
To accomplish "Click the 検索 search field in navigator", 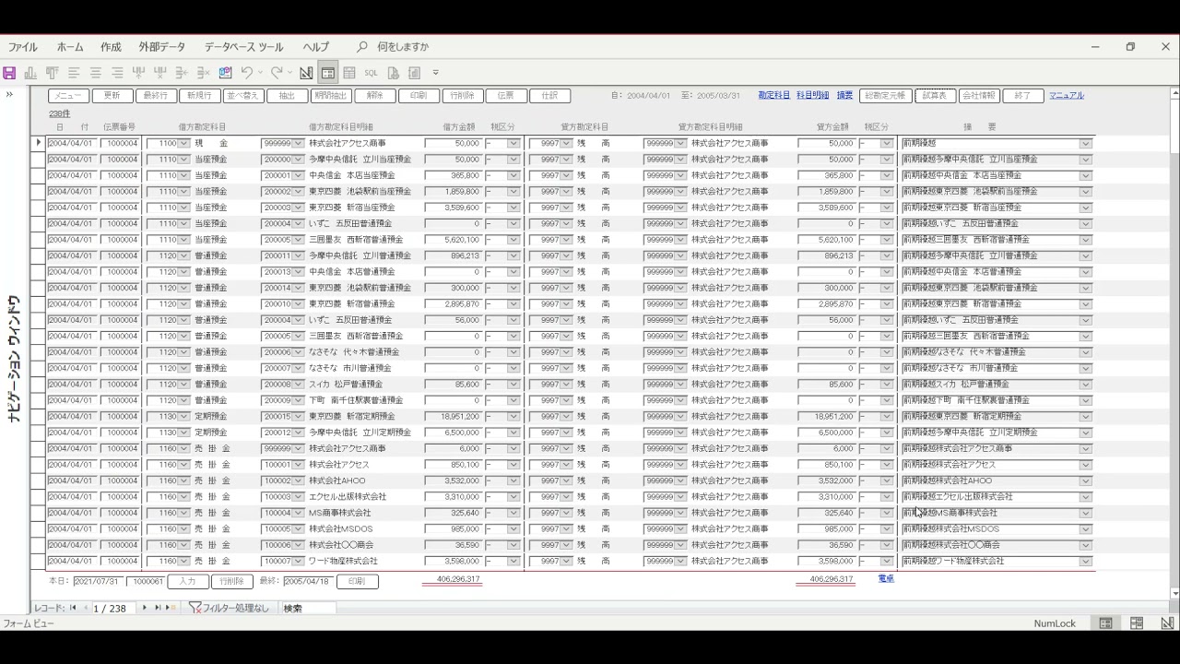I will click(x=308, y=608).
